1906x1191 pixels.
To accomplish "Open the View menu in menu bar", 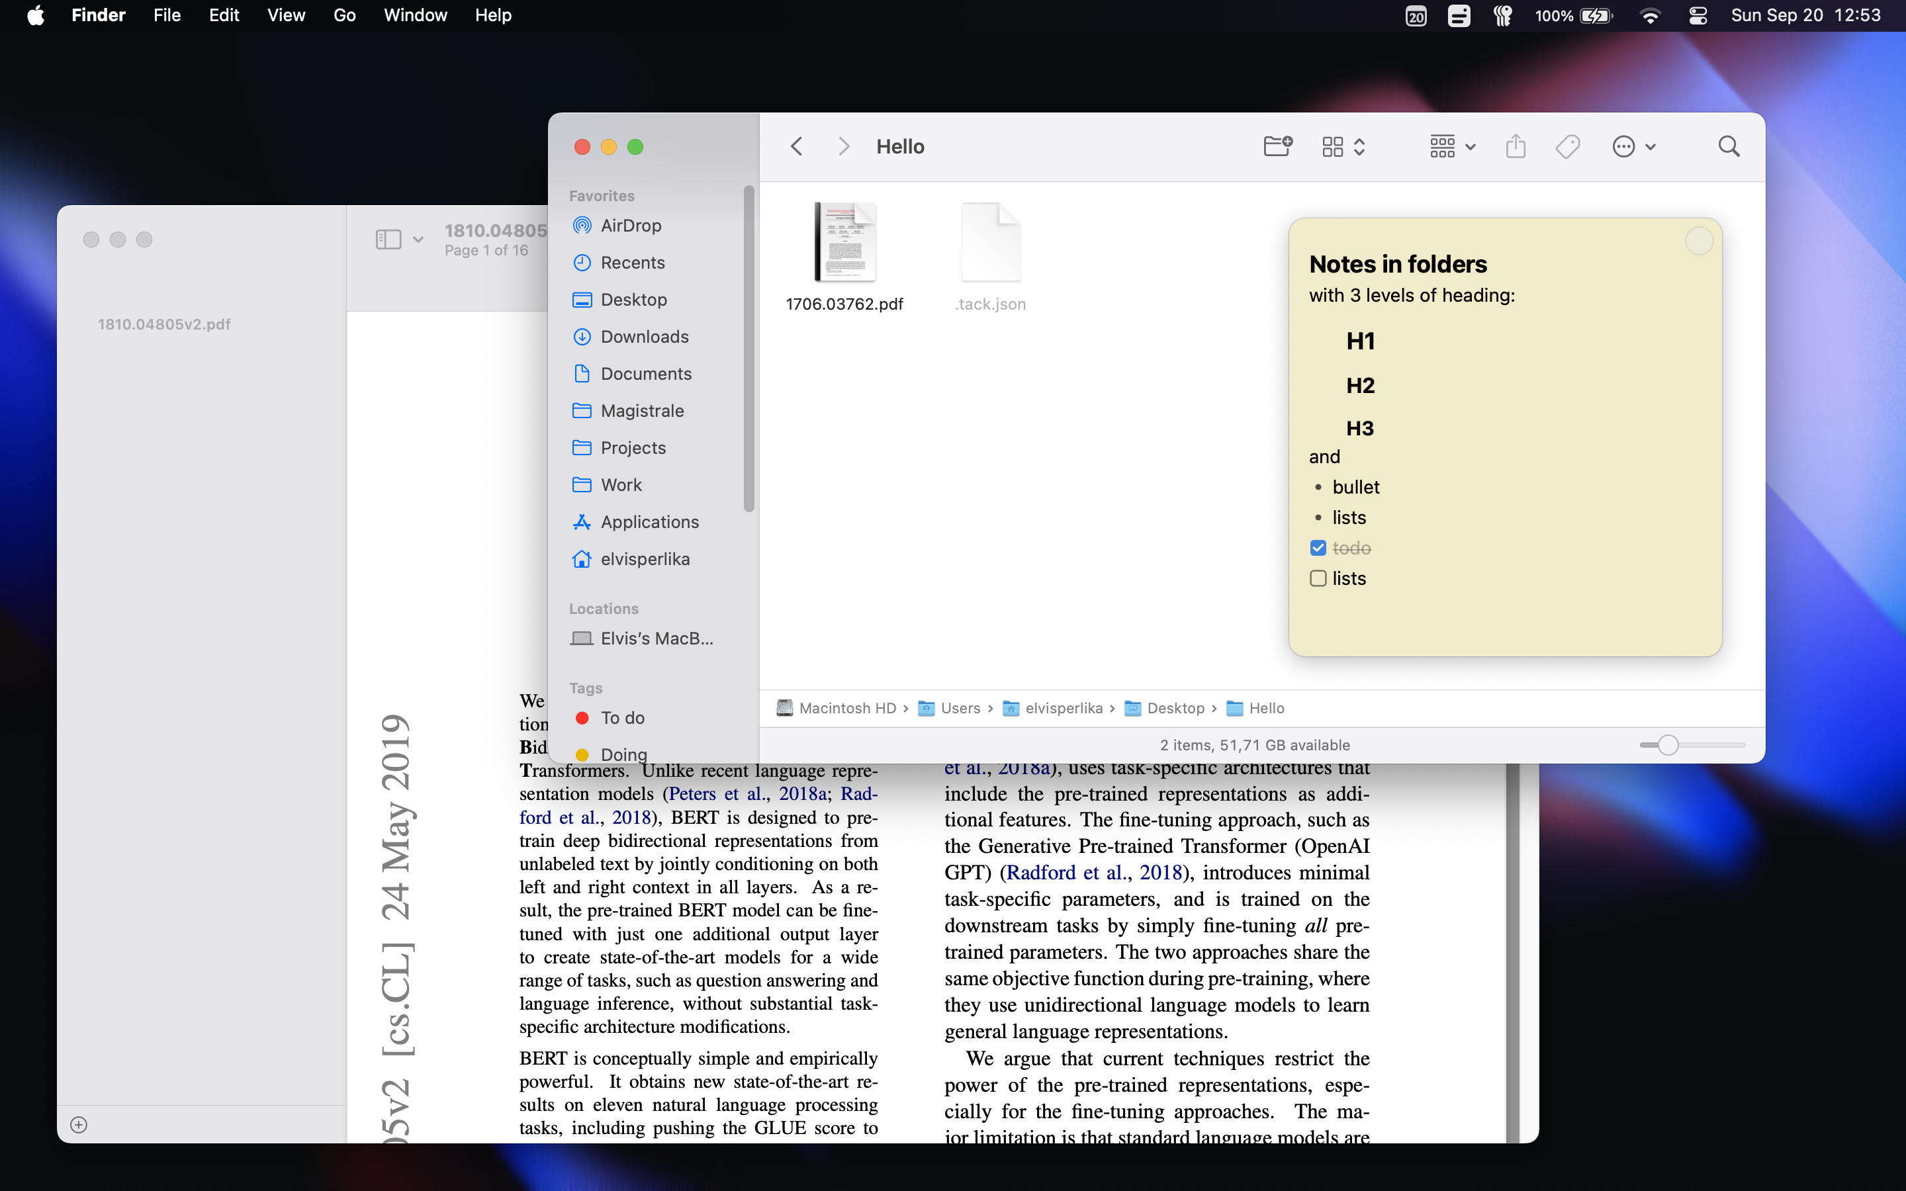I will click(x=286, y=16).
